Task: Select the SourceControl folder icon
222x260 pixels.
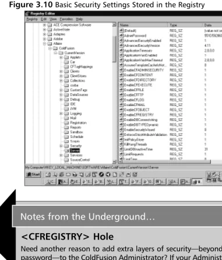Action: pyautogui.click(x=66, y=160)
